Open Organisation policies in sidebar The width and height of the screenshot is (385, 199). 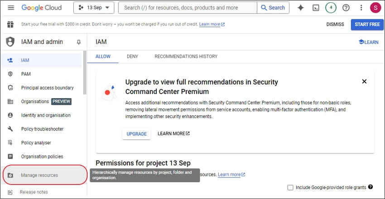click(42, 156)
